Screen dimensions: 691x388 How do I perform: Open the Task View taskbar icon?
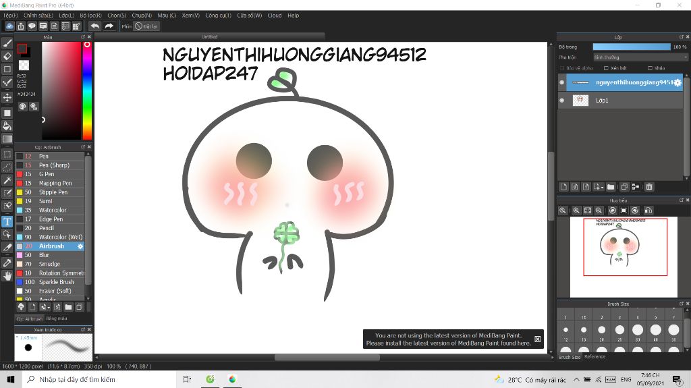coord(188,379)
